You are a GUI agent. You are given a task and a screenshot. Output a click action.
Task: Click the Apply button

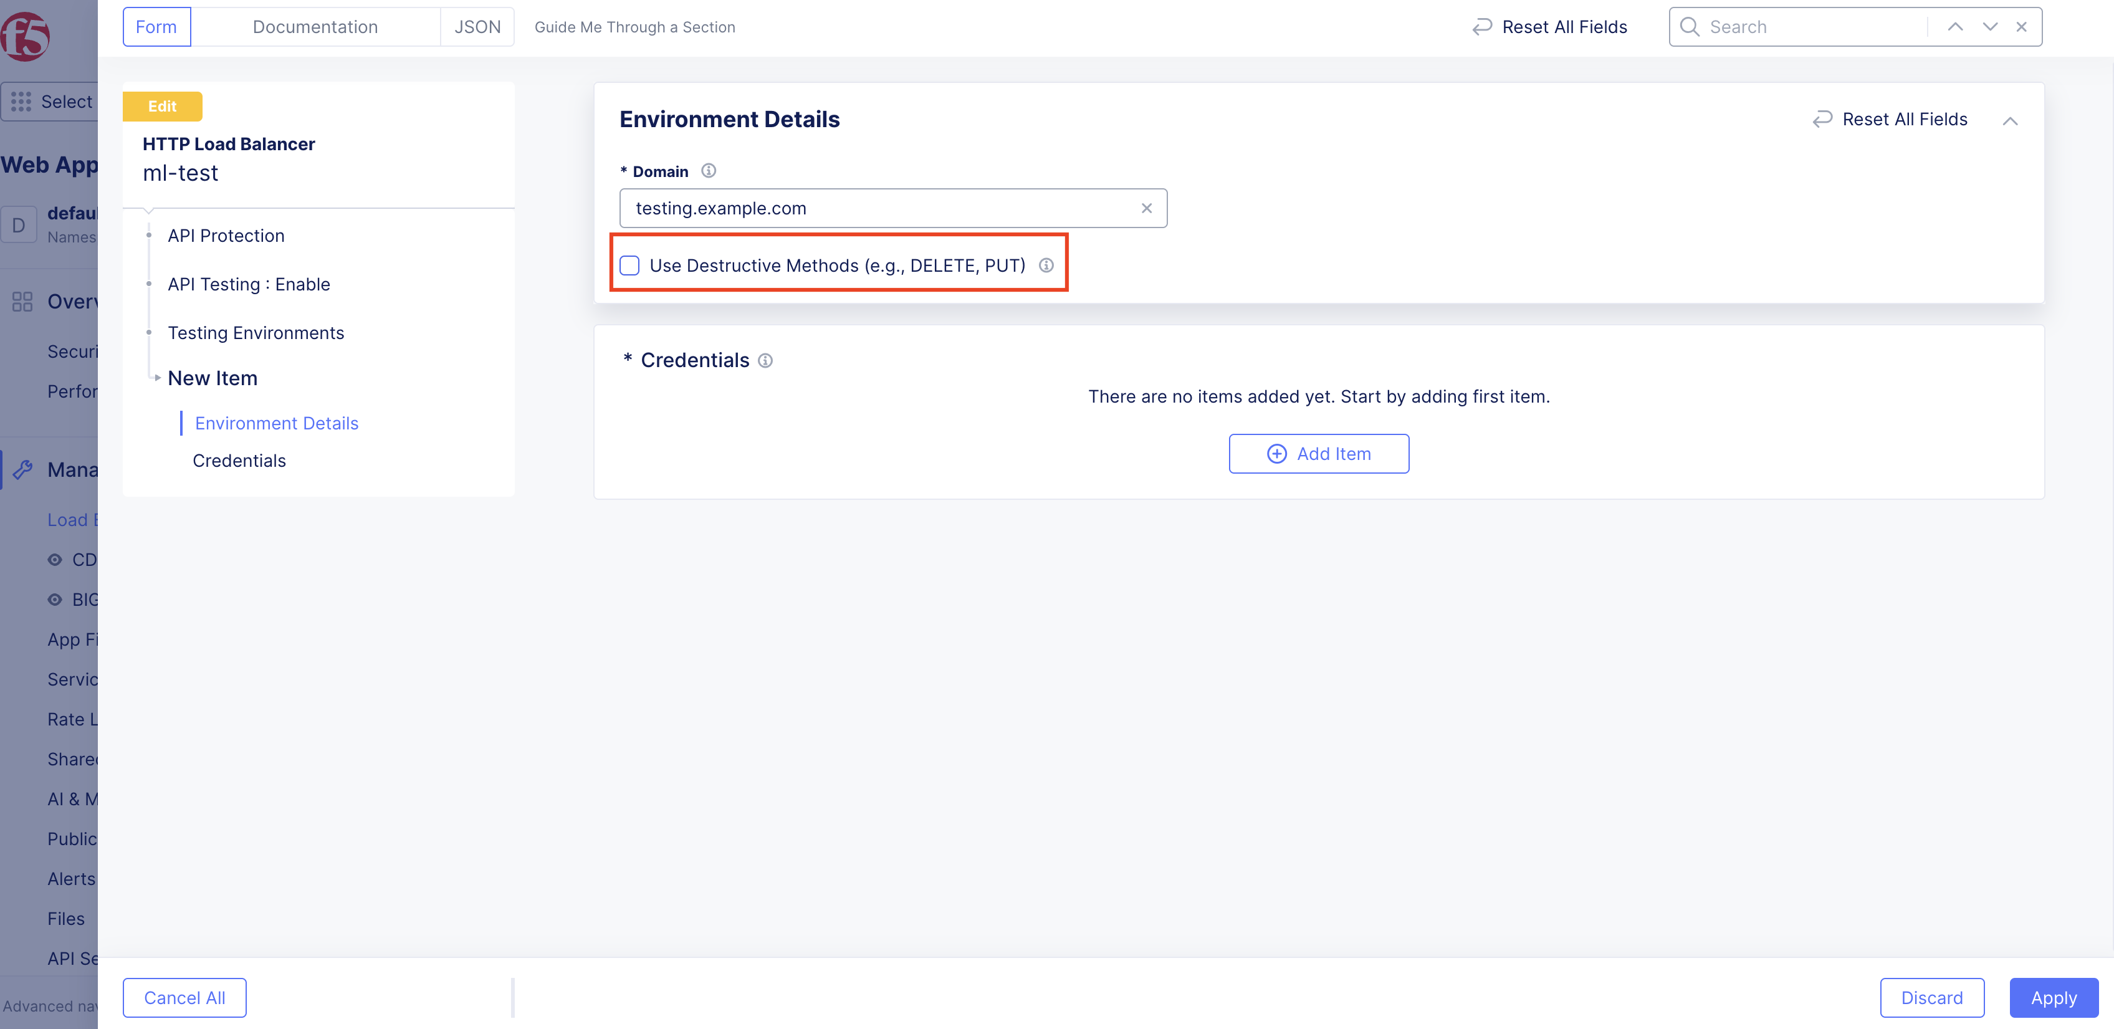pos(2054,997)
